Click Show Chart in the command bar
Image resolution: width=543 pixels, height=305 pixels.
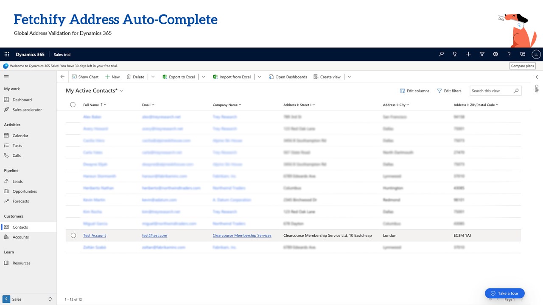(x=85, y=77)
